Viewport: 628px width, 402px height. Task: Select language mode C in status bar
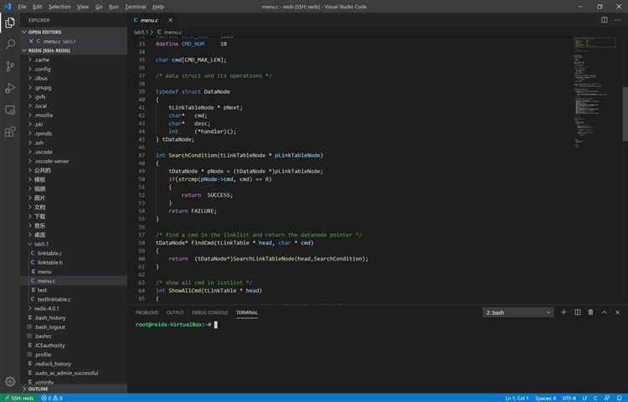pos(595,398)
